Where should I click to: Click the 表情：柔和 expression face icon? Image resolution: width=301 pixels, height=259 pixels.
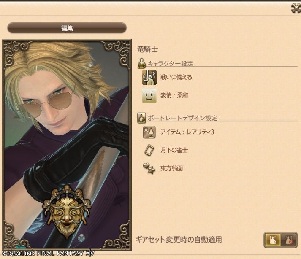tap(149, 95)
